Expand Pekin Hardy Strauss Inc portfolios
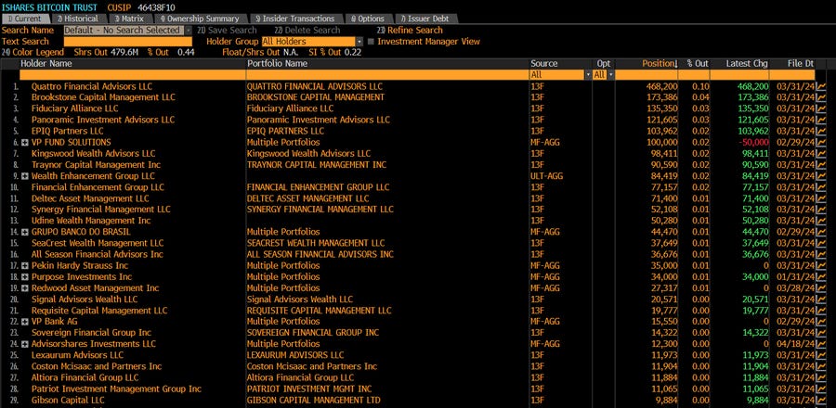The image size is (836, 408). [25, 265]
